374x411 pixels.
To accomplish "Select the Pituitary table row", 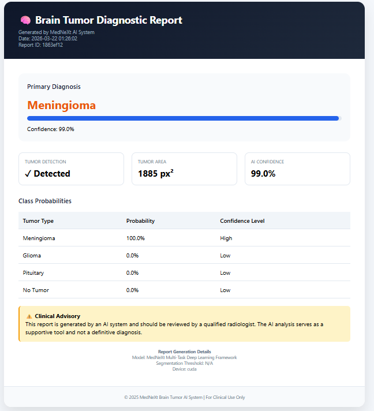I will click(x=184, y=272).
